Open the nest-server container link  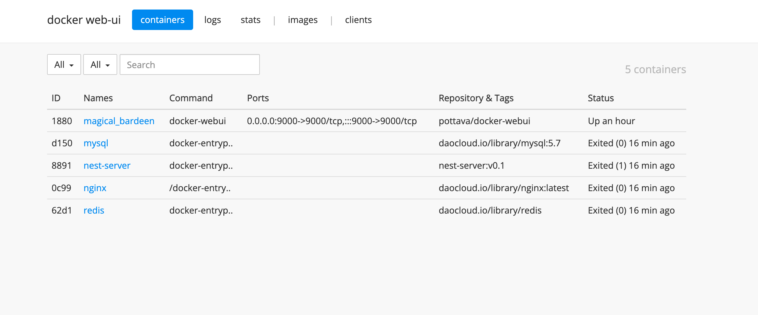click(x=107, y=165)
